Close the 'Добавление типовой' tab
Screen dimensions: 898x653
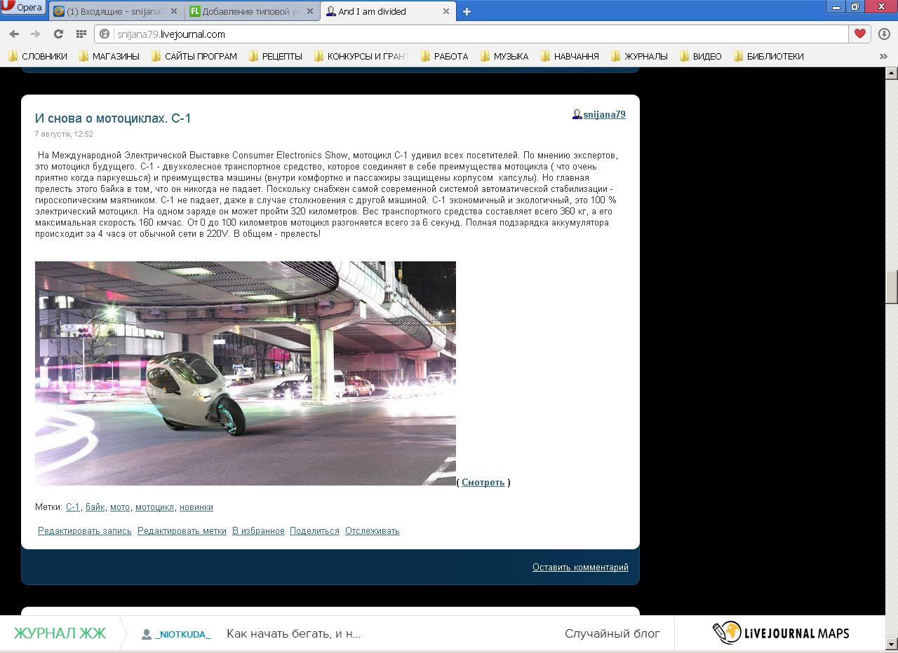coord(309,11)
